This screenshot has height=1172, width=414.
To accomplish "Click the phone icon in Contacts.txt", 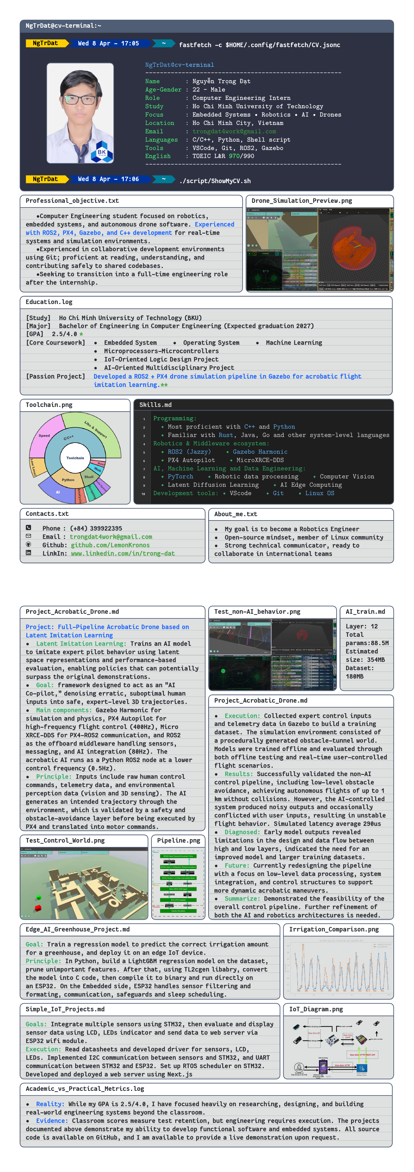I will coord(28,528).
